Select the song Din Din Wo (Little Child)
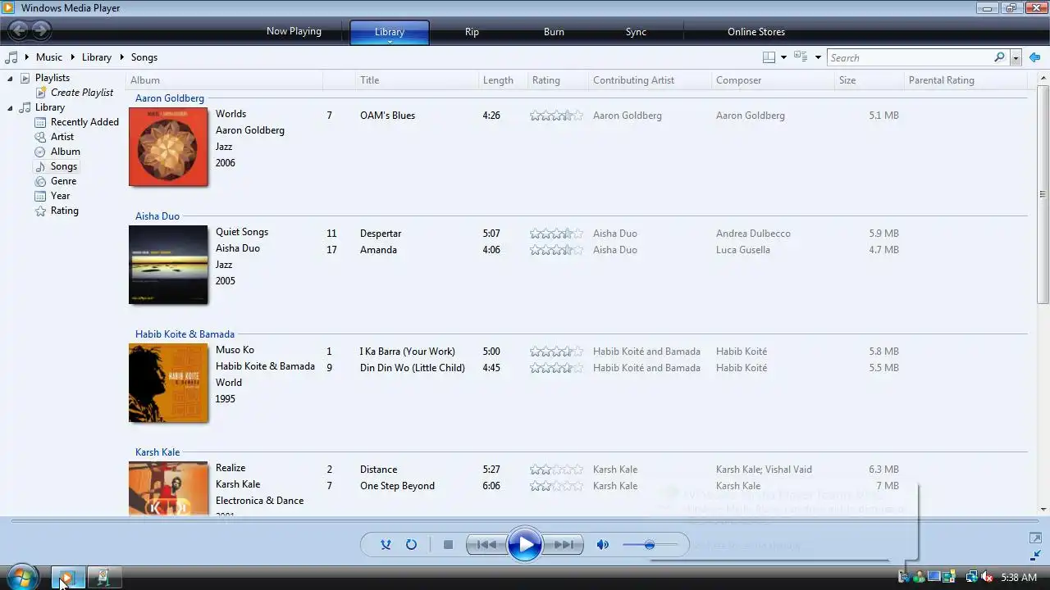The width and height of the screenshot is (1050, 590). (413, 368)
